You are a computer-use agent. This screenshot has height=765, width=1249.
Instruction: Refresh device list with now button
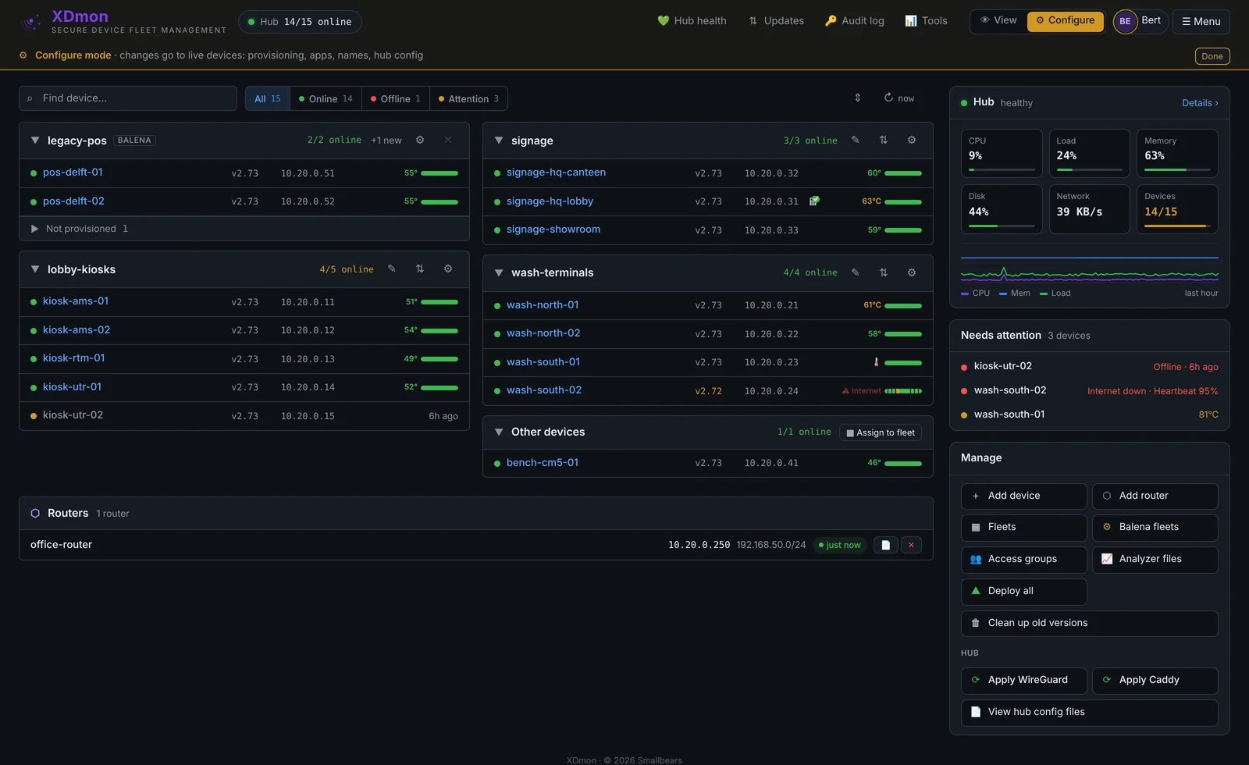pyautogui.click(x=899, y=98)
